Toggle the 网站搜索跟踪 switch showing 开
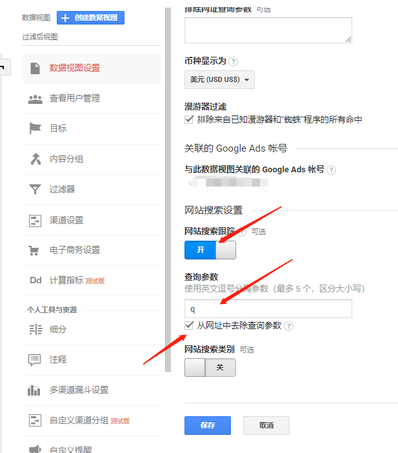This screenshot has width=398, height=453. click(x=210, y=250)
